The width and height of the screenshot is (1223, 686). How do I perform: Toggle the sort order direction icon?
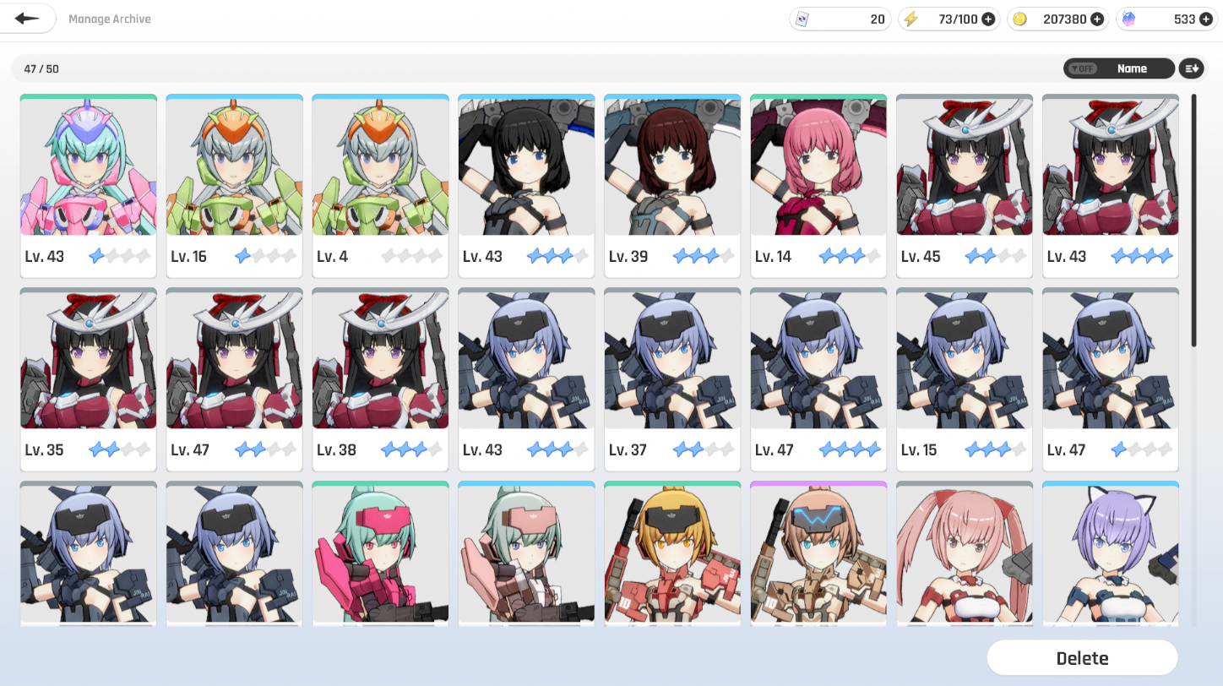click(x=1191, y=68)
